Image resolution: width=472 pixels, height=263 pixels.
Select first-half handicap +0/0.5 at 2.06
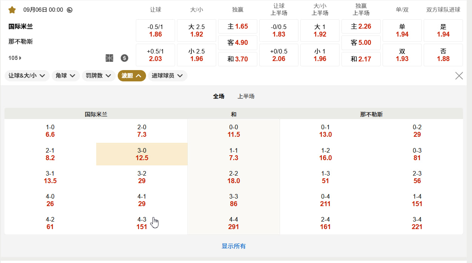[279, 55]
